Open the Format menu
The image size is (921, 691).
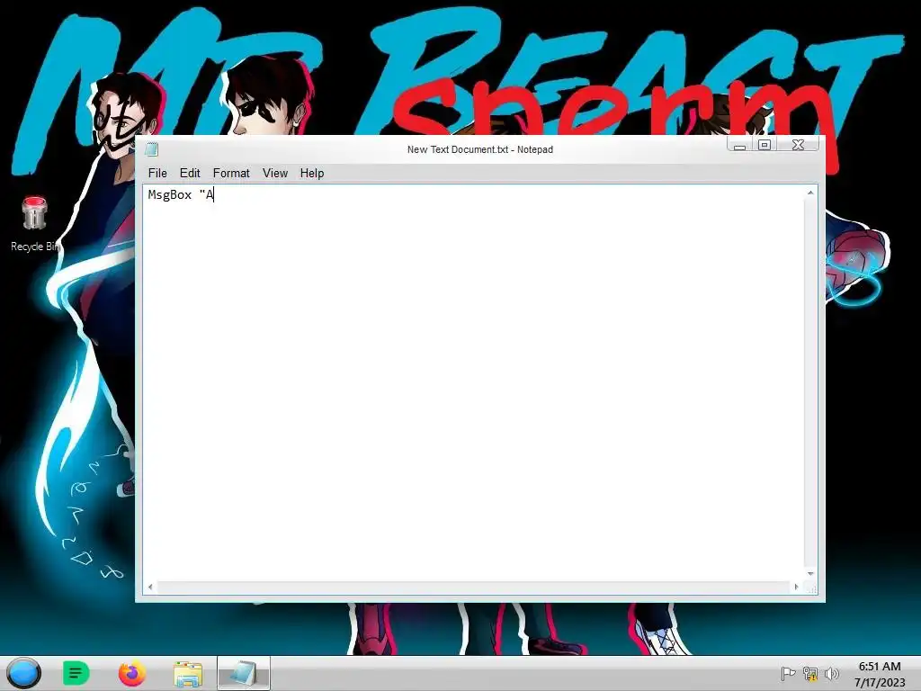[231, 174]
